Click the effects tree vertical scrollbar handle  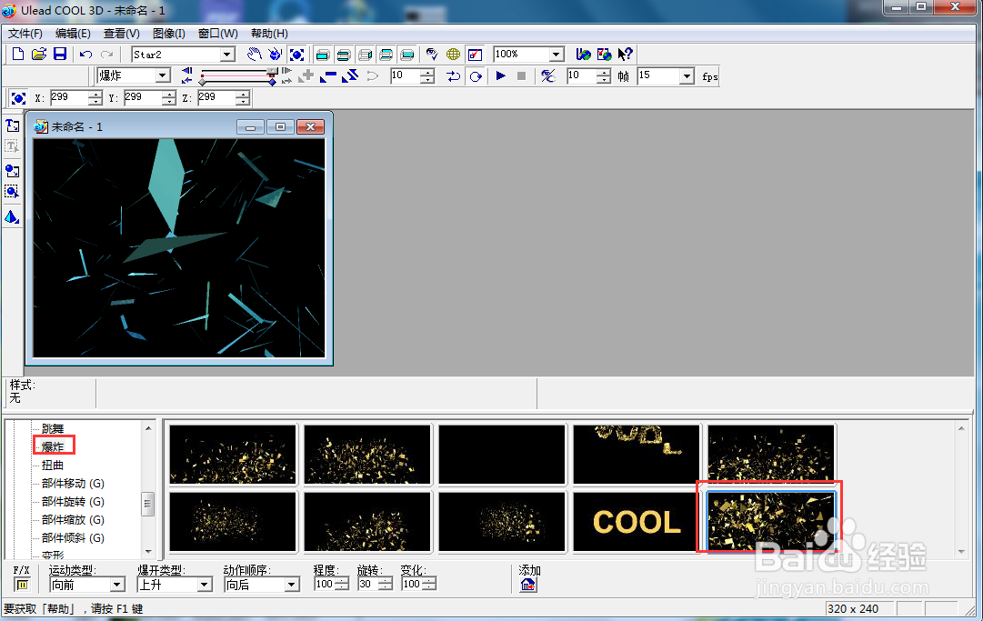[x=148, y=503]
